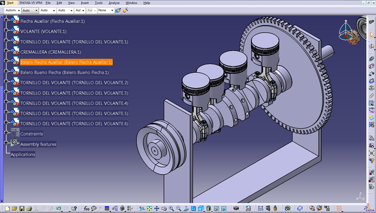Expand the Constraints tree node

click(x=6, y=132)
